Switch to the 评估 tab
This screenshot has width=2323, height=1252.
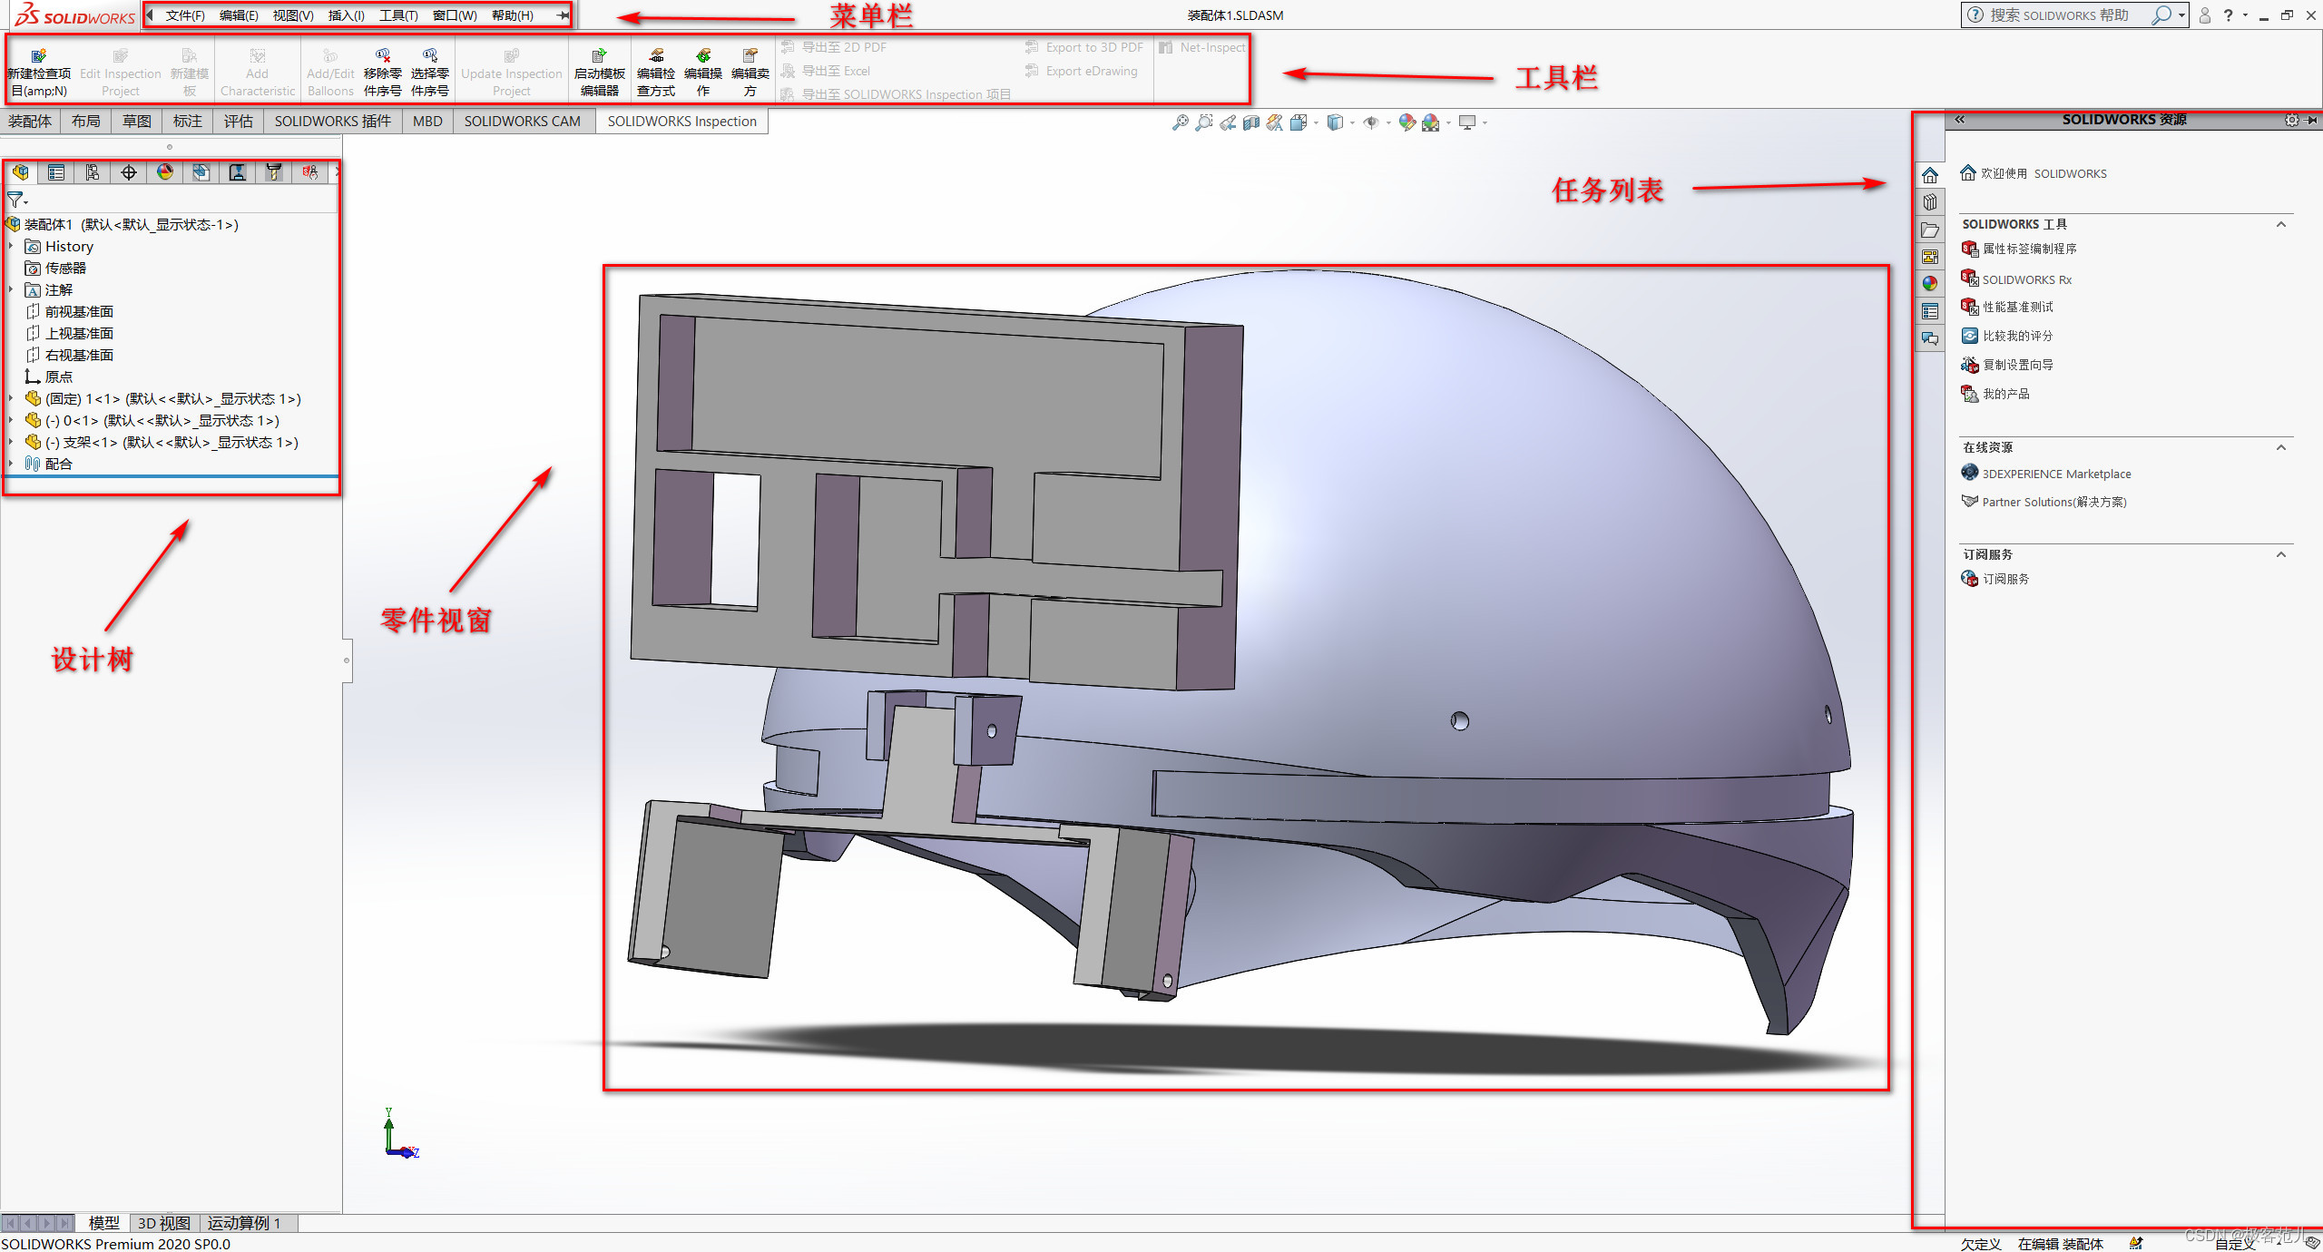click(238, 122)
